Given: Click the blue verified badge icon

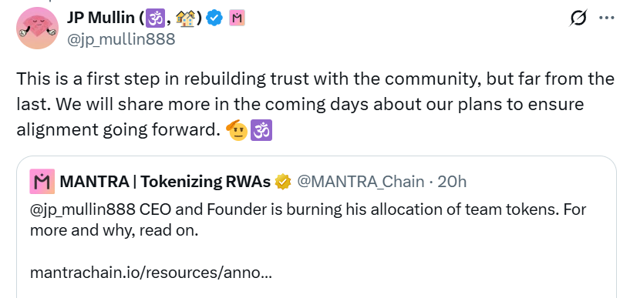Looking at the screenshot, I should 214,18.
